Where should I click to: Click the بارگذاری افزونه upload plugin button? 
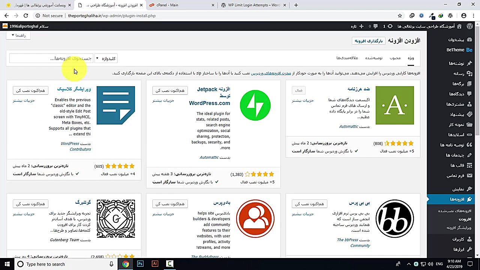tap(368, 41)
